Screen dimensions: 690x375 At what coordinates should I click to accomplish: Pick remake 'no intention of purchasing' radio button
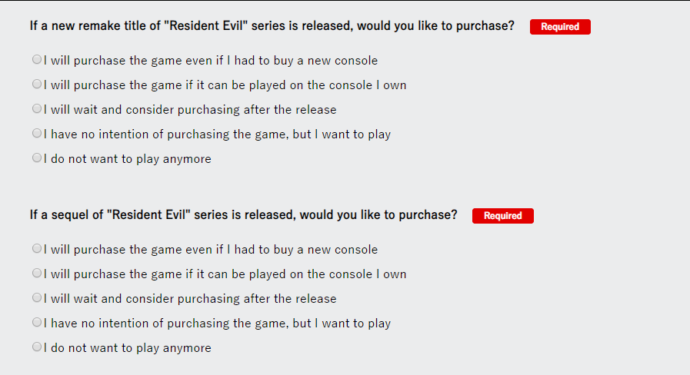click(x=37, y=133)
